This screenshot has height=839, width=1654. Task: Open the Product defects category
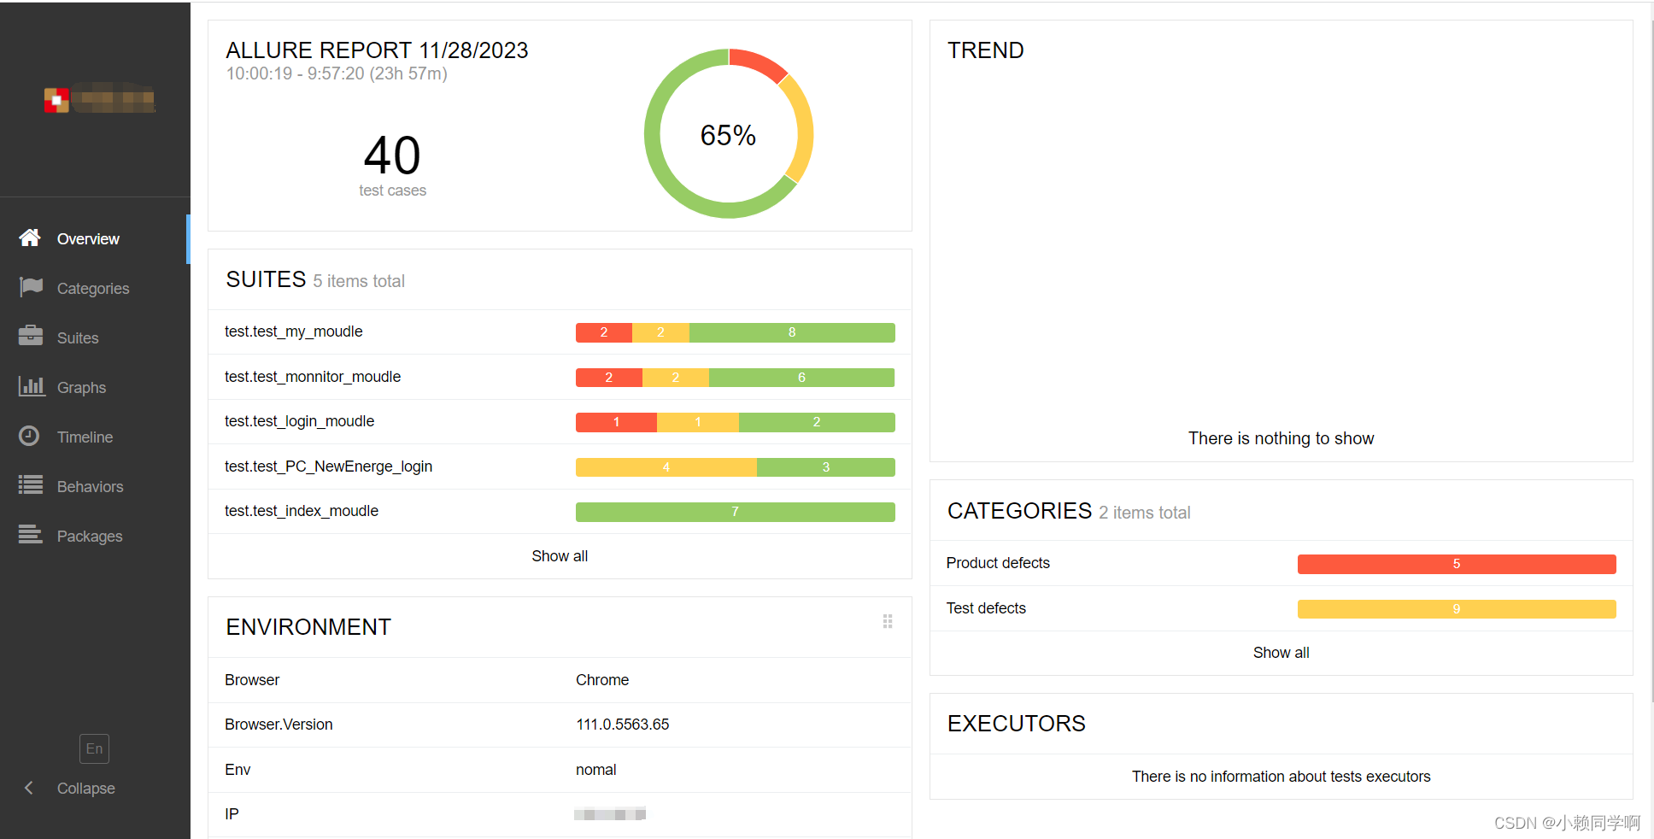(1281, 563)
